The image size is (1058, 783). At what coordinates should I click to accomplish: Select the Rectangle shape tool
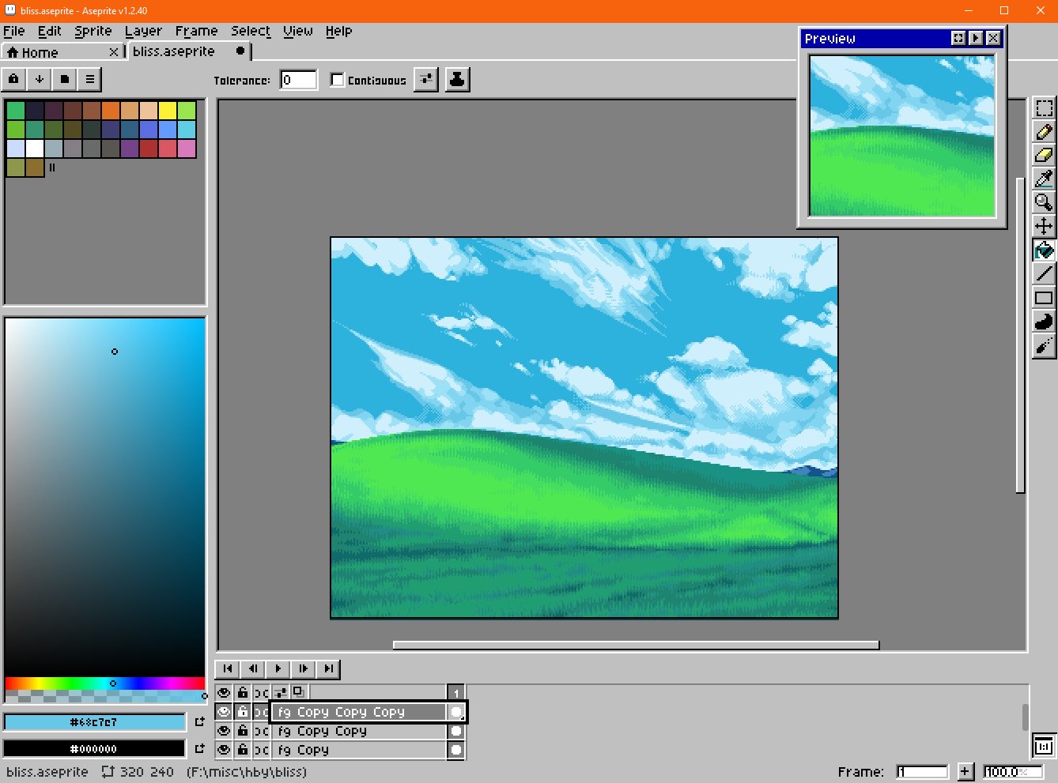tap(1044, 298)
